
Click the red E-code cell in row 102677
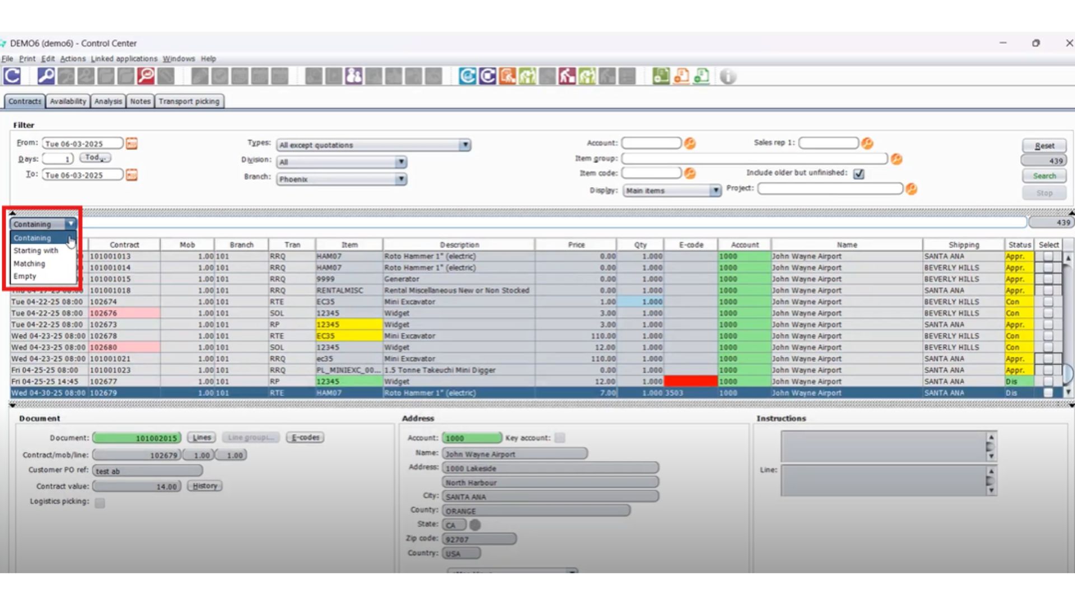coord(690,381)
